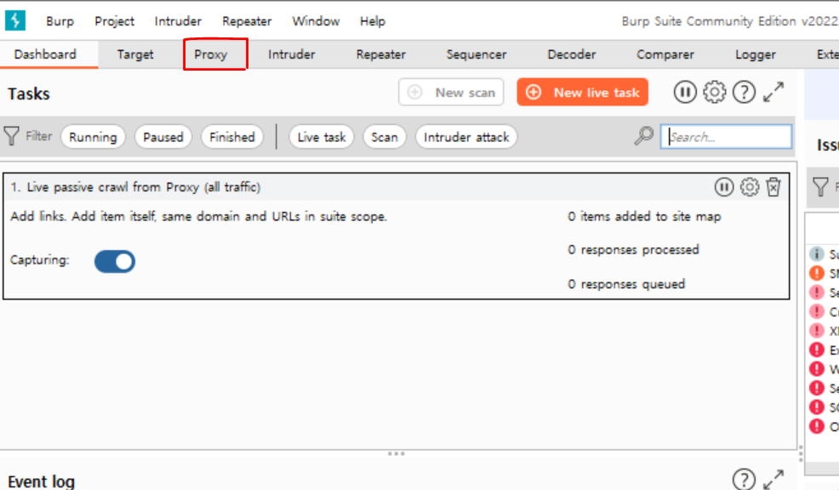The width and height of the screenshot is (839, 490).
Task: Toggle the Capturing switch off
Action: [x=115, y=261]
